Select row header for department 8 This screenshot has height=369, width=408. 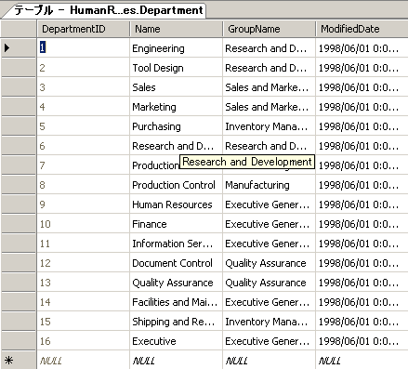(x=19, y=185)
